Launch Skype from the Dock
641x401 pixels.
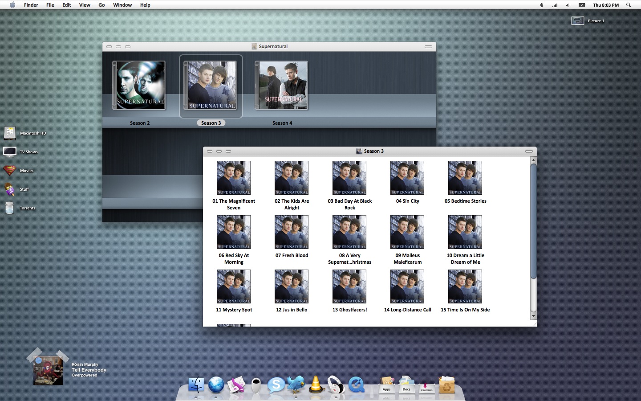pyautogui.click(x=276, y=385)
